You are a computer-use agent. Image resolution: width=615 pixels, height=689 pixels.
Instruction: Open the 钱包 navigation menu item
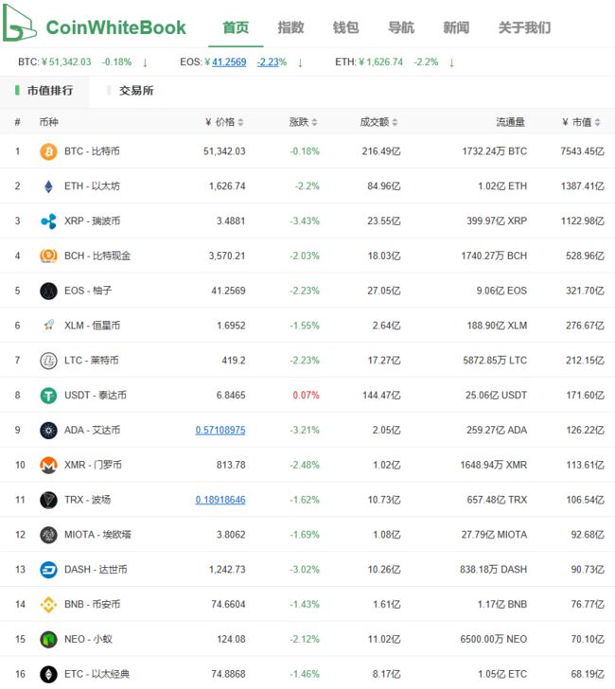(345, 27)
